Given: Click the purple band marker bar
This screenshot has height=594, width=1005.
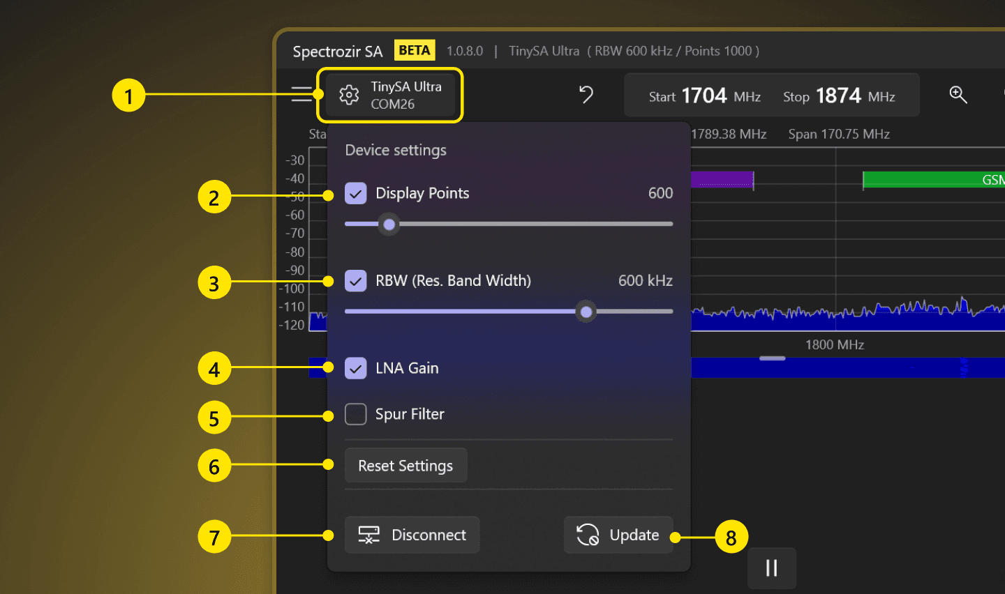Looking at the screenshot, I should (x=722, y=180).
